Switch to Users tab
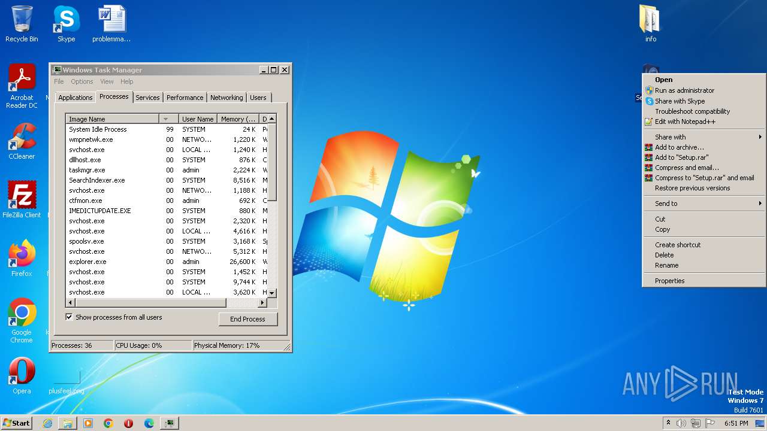The width and height of the screenshot is (767, 431). (258, 98)
